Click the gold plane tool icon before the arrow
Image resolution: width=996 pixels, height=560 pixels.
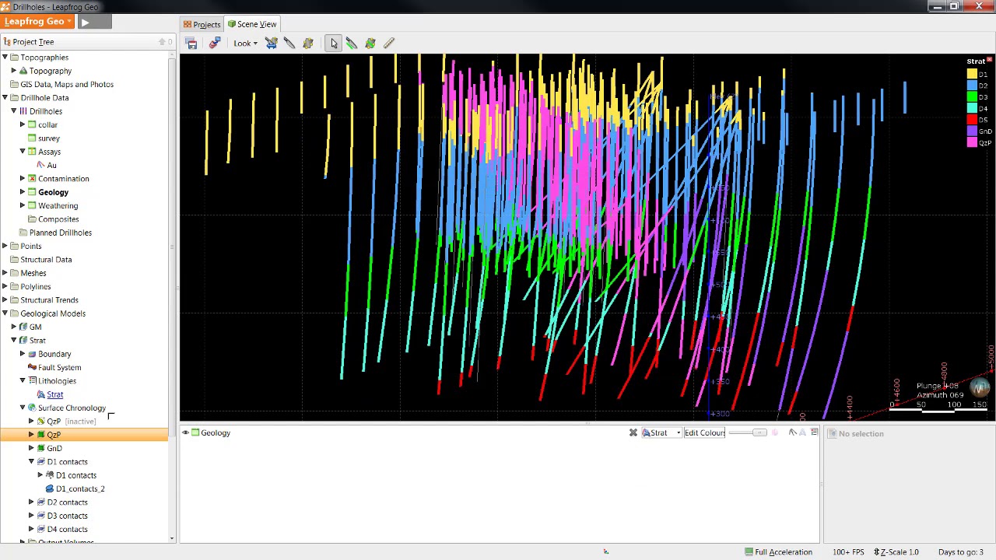[x=308, y=44]
